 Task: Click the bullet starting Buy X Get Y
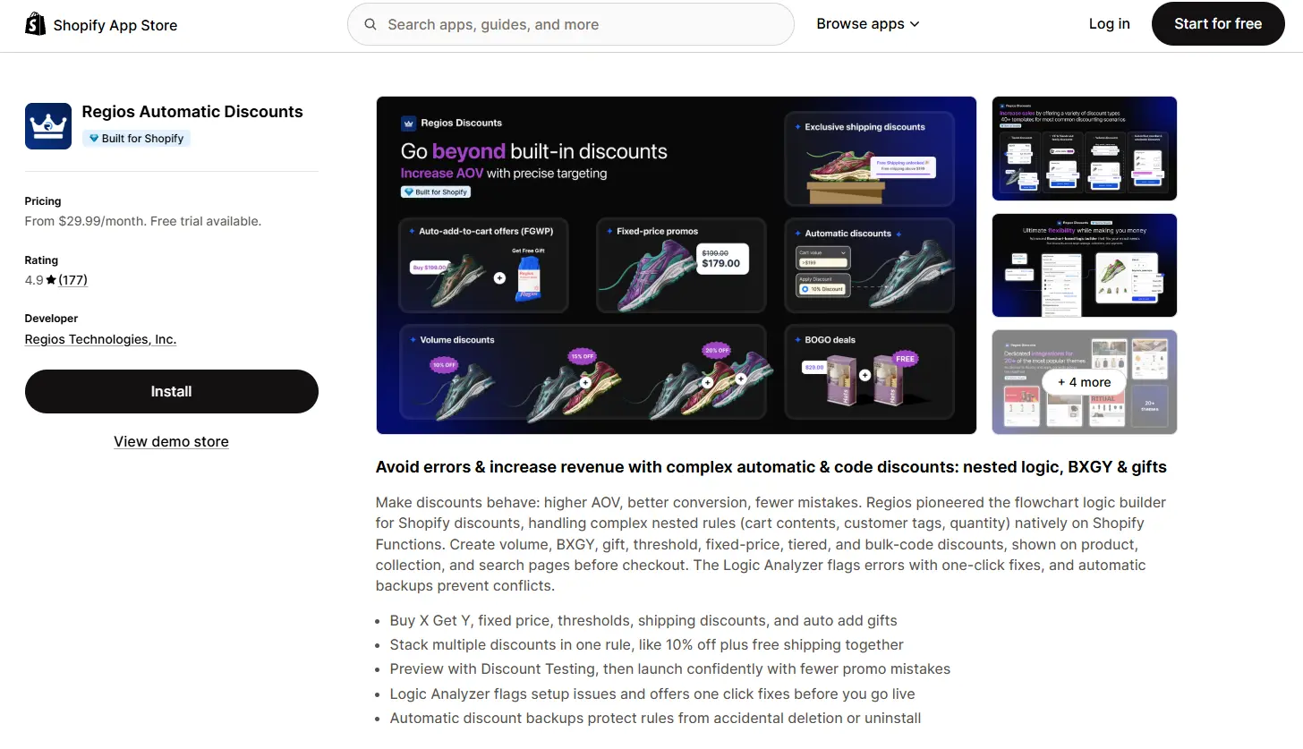(643, 620)
